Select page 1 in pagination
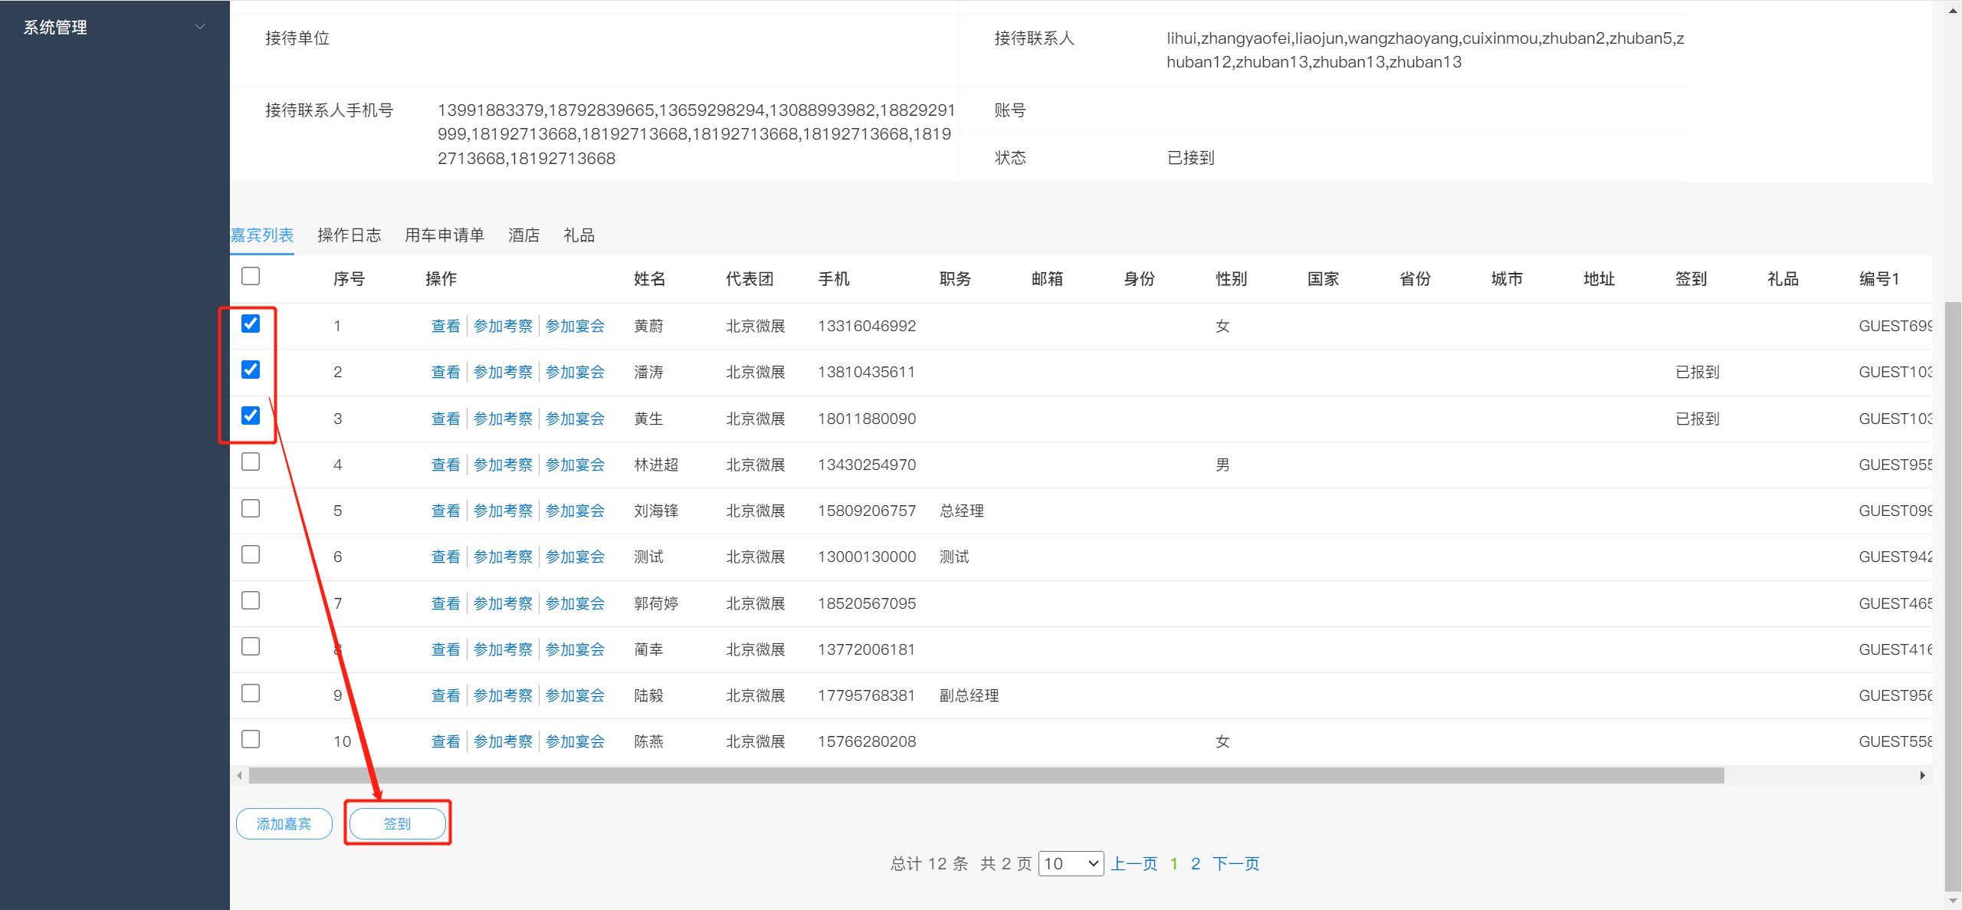Screen dimensions: 1962x910 [x=1174, y=864]
